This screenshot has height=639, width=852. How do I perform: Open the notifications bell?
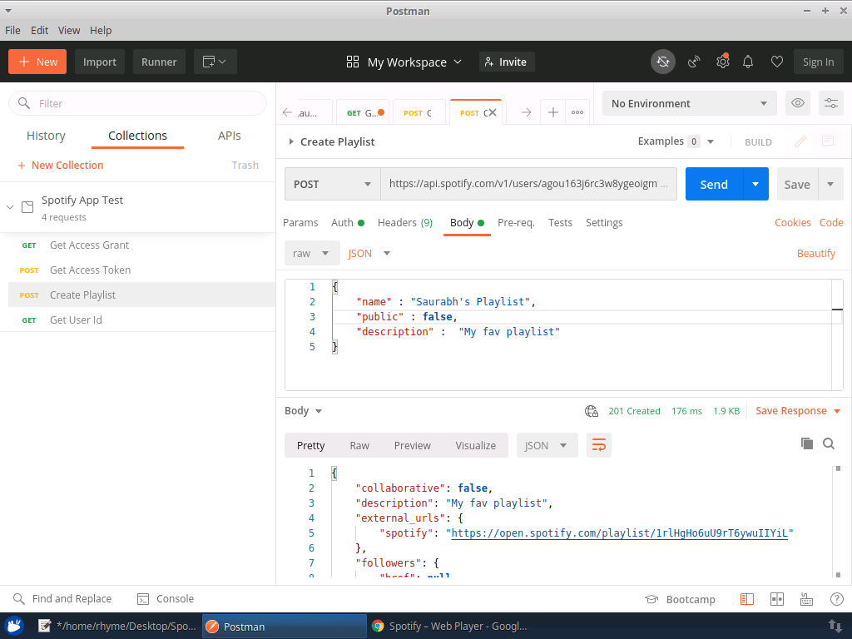[x=748, y=62]
